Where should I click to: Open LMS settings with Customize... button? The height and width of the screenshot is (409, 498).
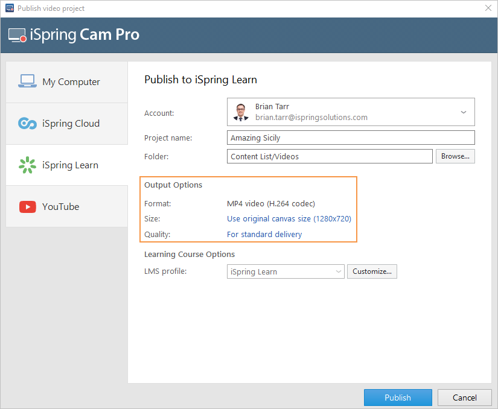(x=372, y=271)
